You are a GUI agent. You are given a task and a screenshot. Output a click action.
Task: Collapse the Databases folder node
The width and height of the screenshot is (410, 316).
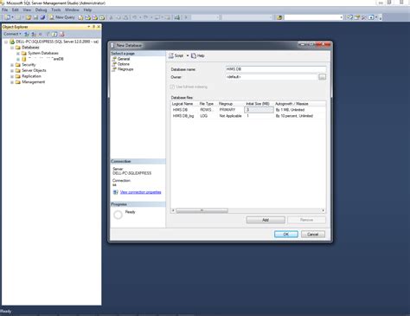click(x=12, y=48)
